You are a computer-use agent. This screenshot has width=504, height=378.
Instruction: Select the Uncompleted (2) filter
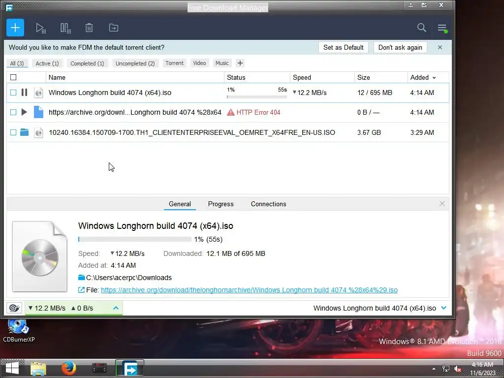point(135,63)
